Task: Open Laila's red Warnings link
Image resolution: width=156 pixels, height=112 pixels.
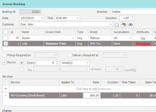Action: point(143,44)
